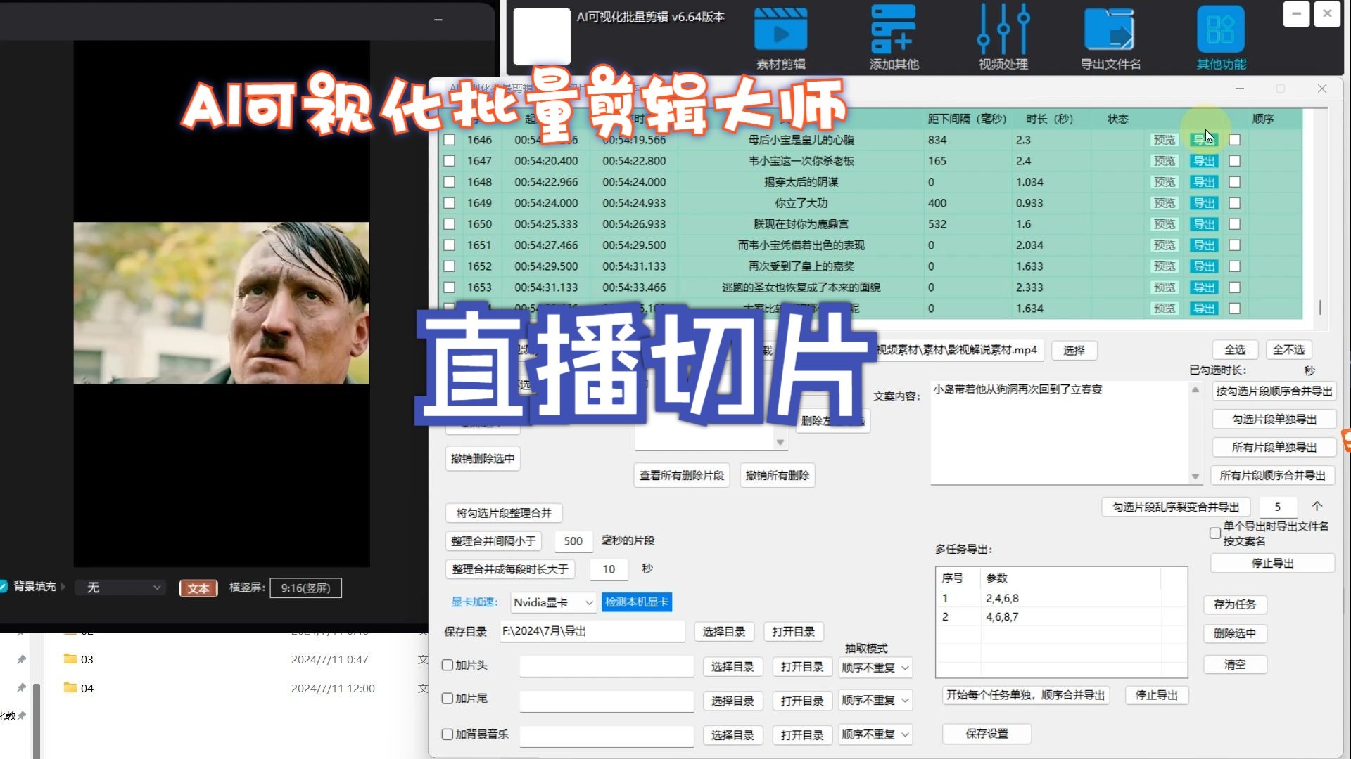Viewport: 1351px width, 759px height.
Task: Click the 停止导出 button under export options
Action: click(1272, 564)
